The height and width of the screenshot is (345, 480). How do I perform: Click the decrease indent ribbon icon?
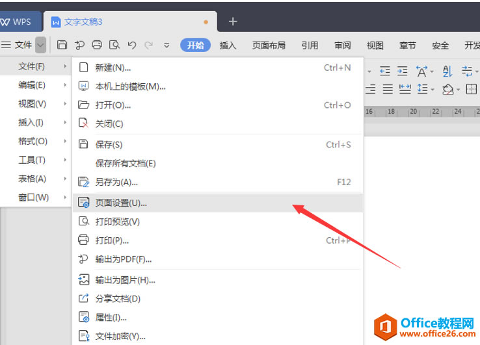(x=385, y=71)
